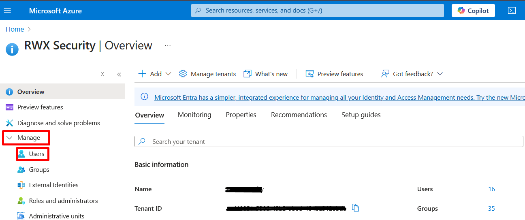Switch to the Recommendations tab
This screenshot has height=220, width=525.
tap(299, 115)
